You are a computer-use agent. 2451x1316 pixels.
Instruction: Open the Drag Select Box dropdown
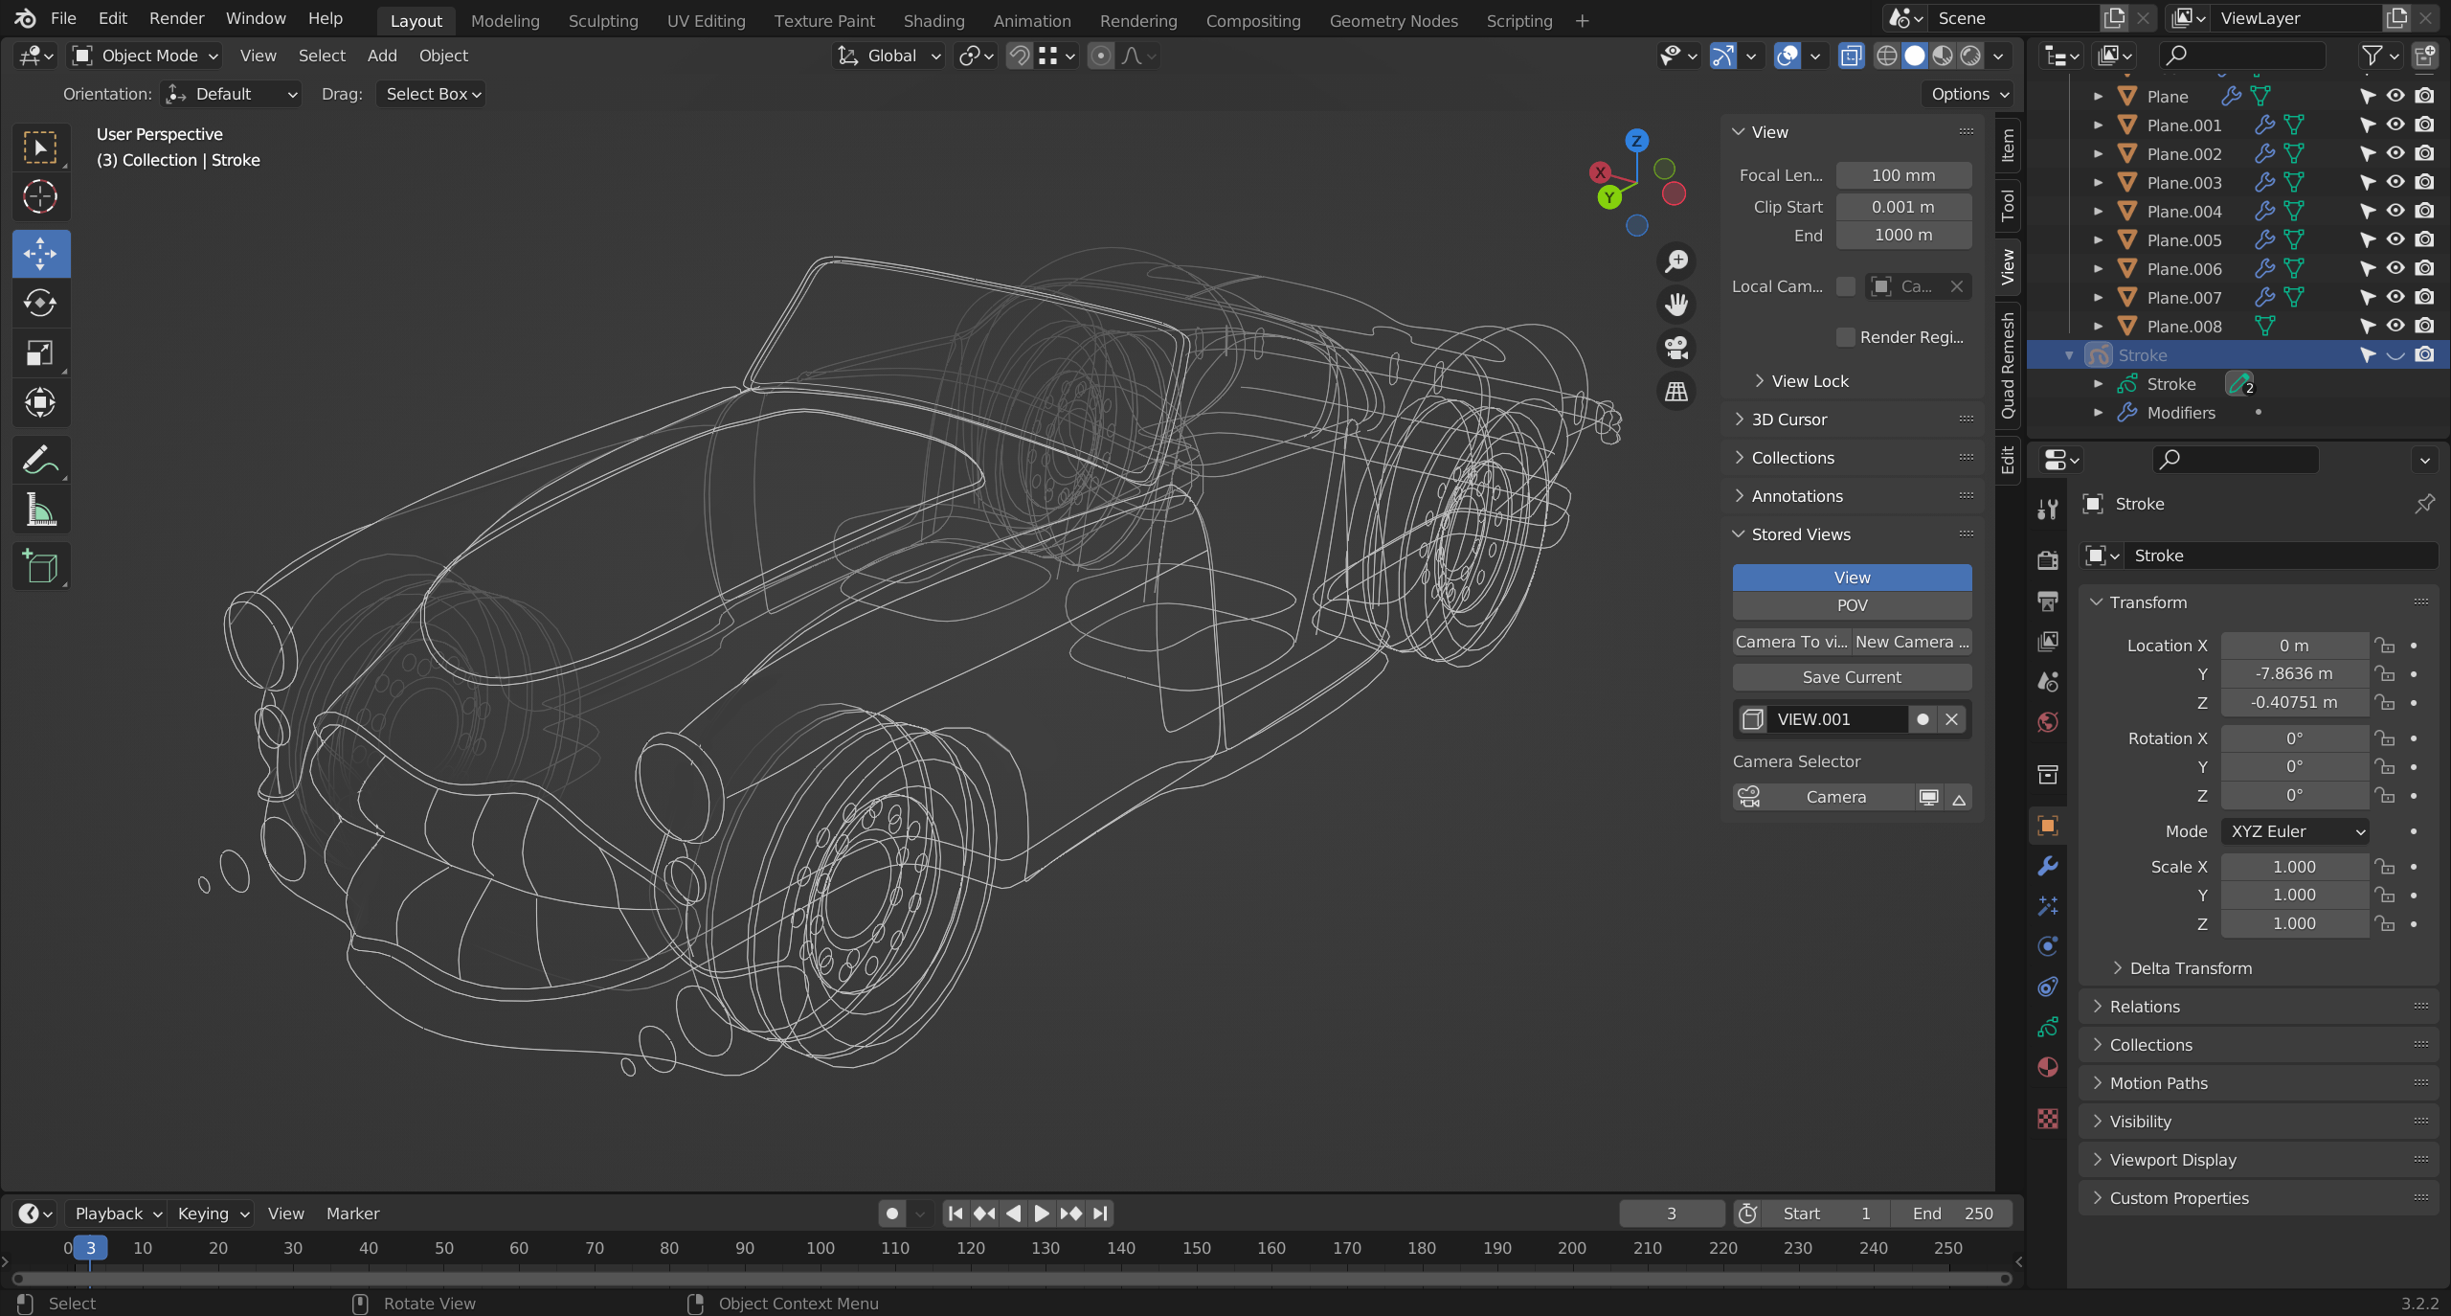point(431,94)
